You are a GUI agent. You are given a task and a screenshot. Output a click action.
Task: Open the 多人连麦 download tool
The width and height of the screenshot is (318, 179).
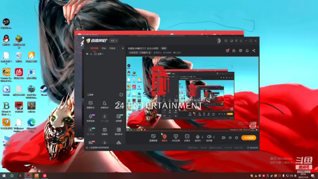click(105, 118)
